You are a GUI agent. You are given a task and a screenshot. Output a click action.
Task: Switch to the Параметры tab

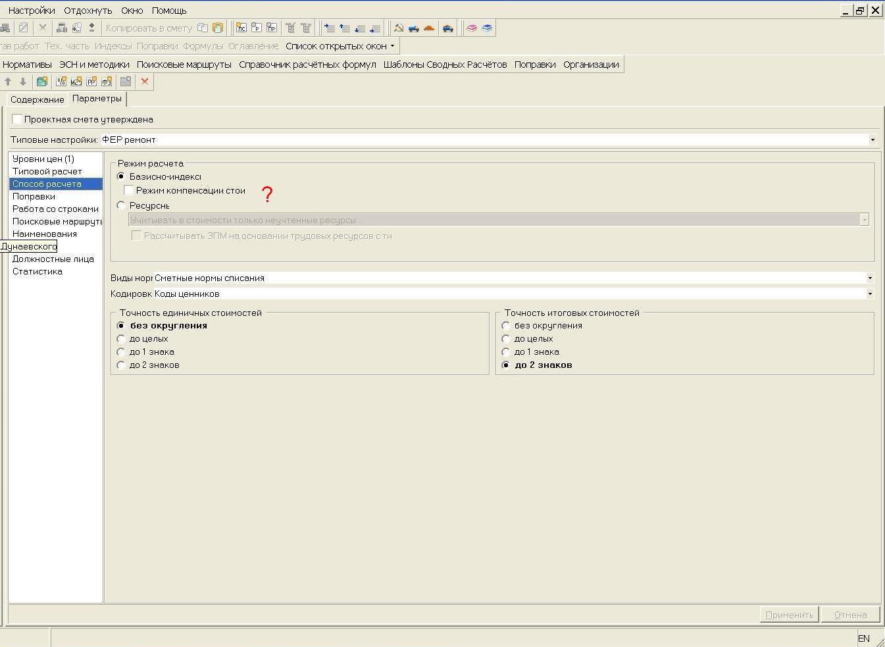(97, 98)
